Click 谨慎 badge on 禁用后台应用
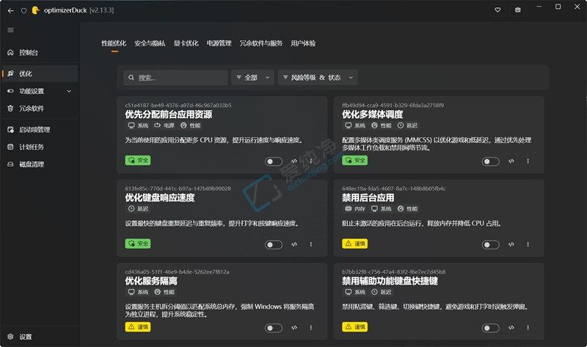Image resolution: width=587 pixels, height=347 pixels. (354, 244)
